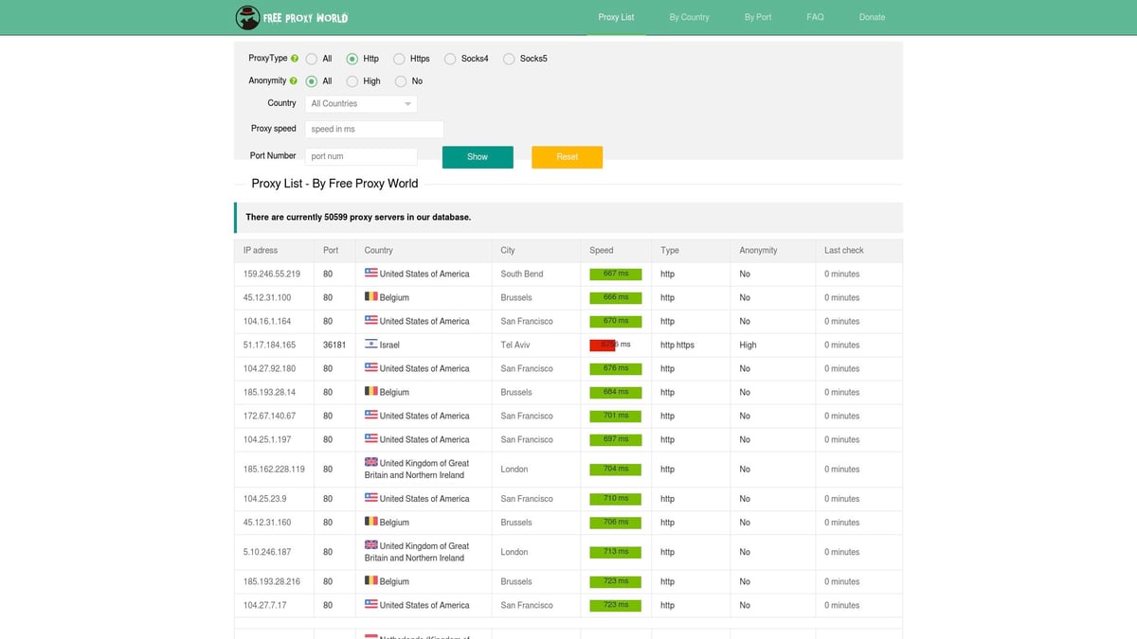Click the Israel flag in the 51.17.184.165 row
Screen dimensions: 1137x639
click(x=371, y=345)
